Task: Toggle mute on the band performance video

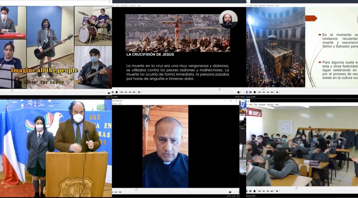Action: (x=109, y=93)
